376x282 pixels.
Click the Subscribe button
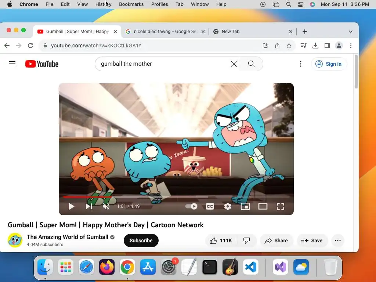click(x=141, y=241)
